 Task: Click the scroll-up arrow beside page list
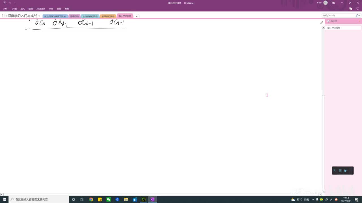(x=324, y=27)
